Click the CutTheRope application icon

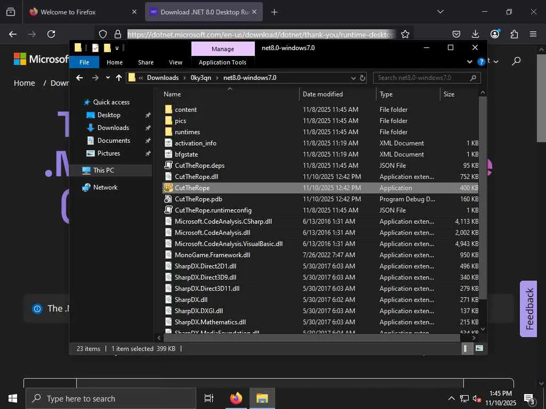(x=168, y=188)
